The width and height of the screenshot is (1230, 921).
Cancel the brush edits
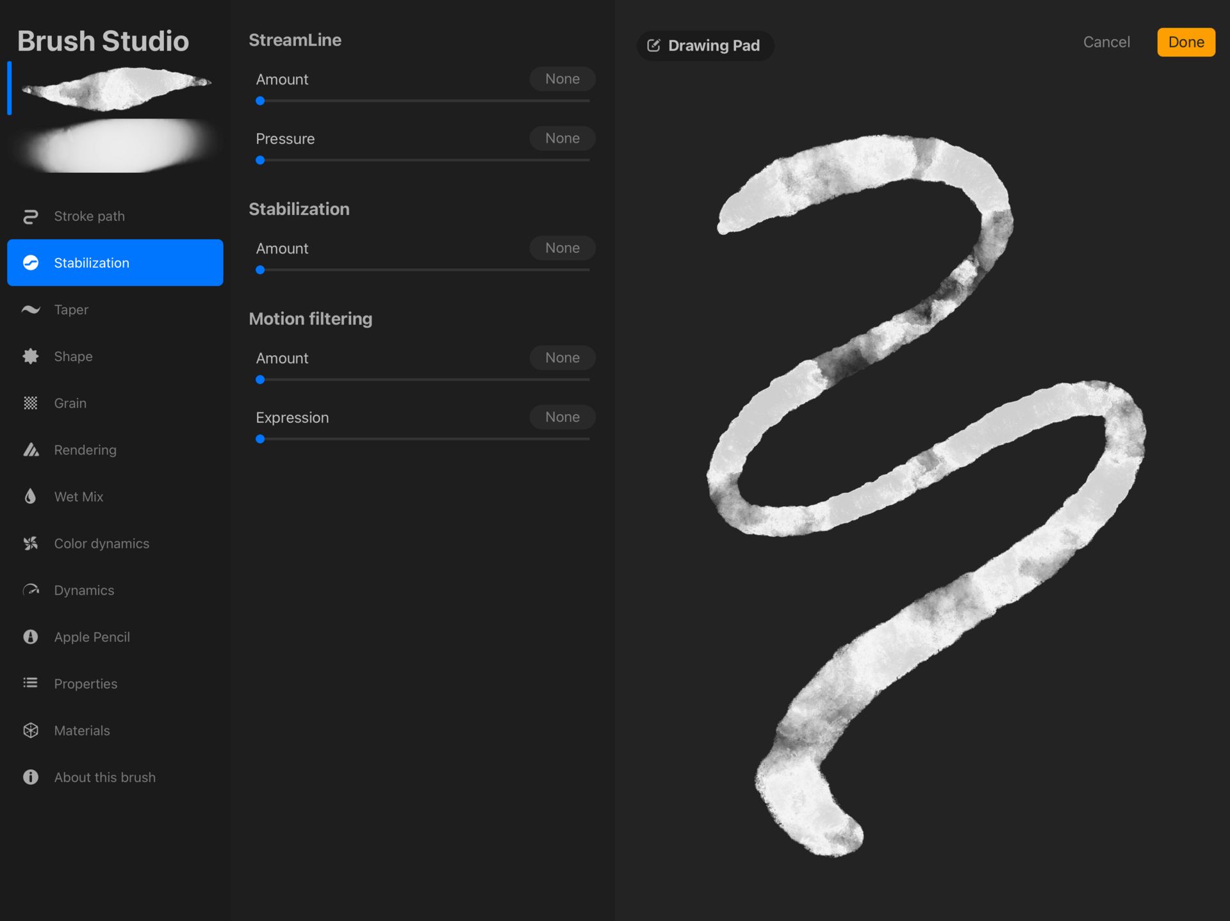pyautogui.click(x=1106, y=42)
